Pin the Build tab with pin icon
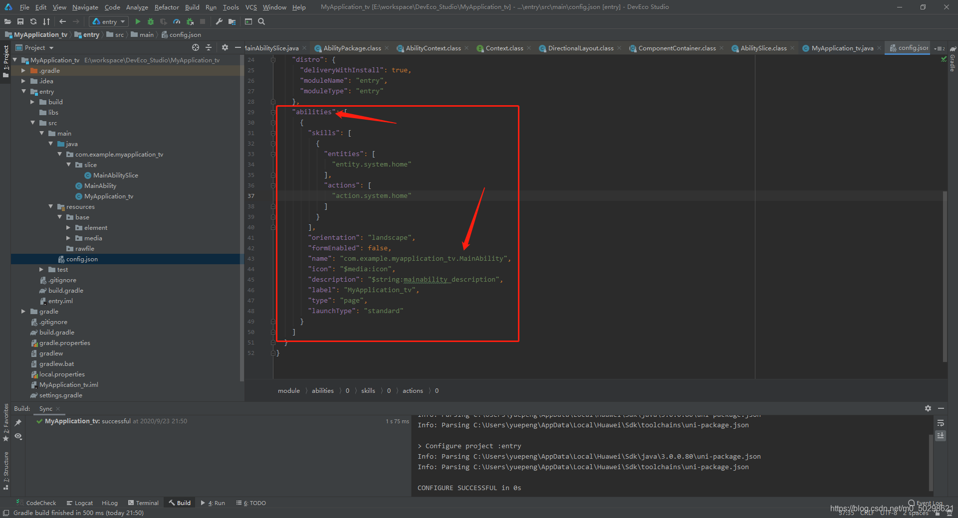958x518 pixels. click(18, 423)
